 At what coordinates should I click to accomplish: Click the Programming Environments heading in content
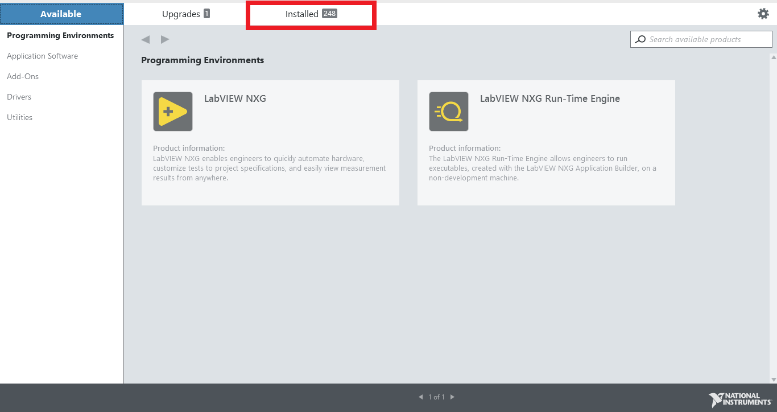202,60
